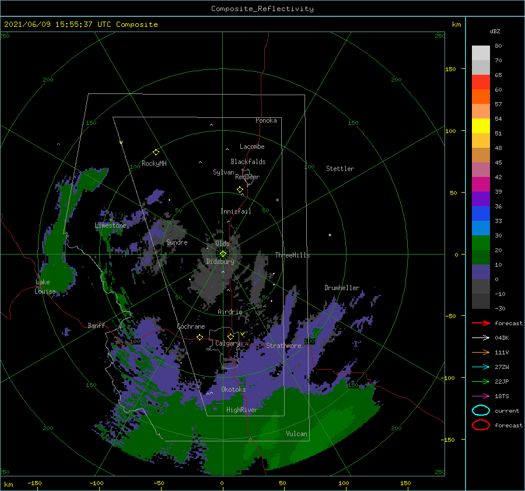Click the 'Vulcan' city label

[296, 434]
